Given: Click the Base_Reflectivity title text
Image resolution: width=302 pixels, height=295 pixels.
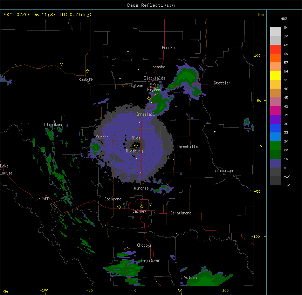Looking at the screenshot, I should pos(151,5).
